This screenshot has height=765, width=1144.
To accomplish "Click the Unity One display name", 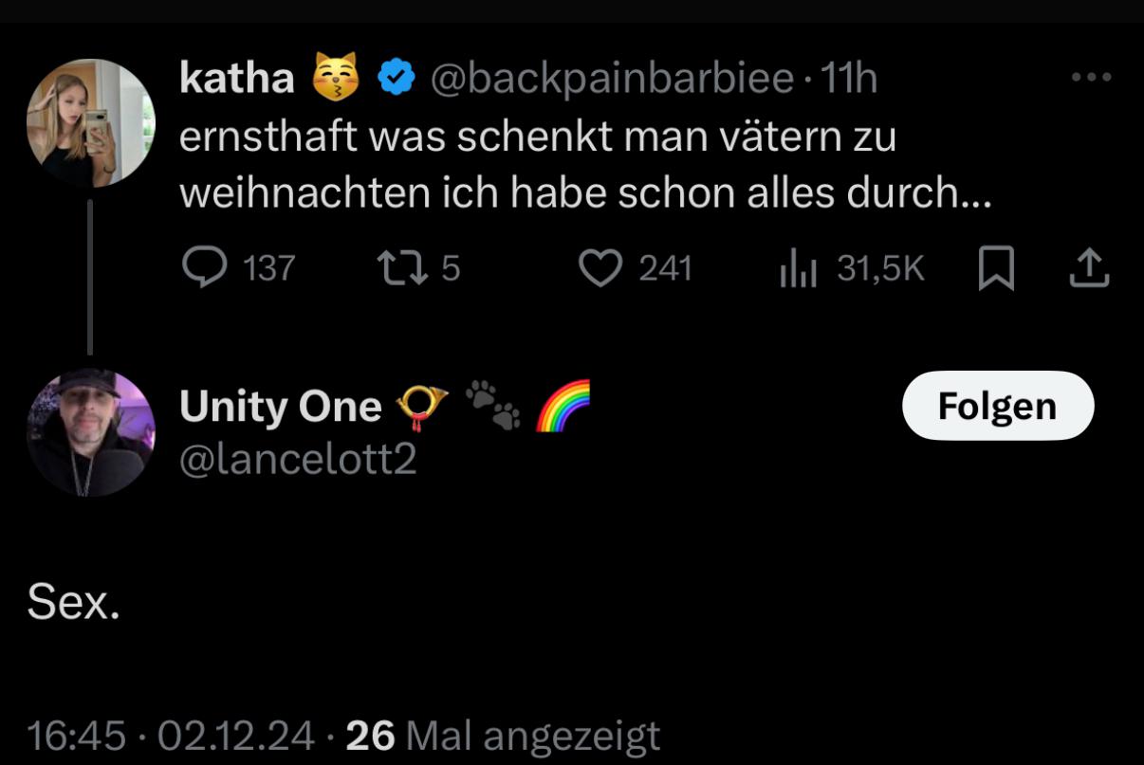I will [x=280, y=407].
